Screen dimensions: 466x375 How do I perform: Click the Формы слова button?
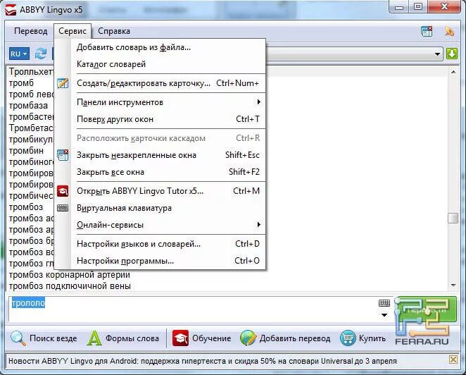pos(122,338)
